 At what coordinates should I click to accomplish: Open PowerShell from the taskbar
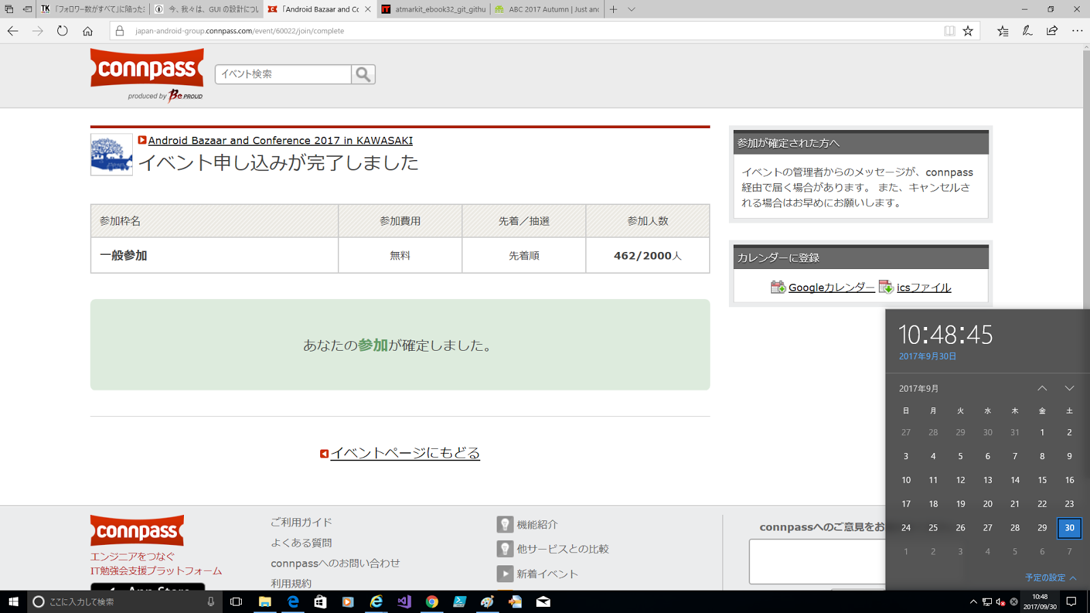pos(460,601)
